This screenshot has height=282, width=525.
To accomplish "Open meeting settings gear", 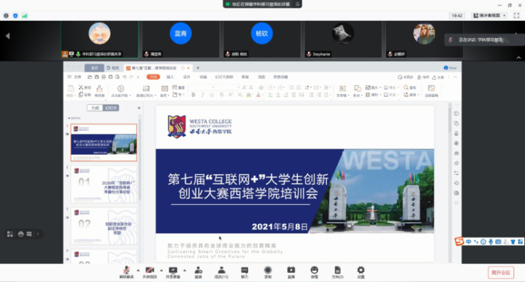I will coord(360,271).
